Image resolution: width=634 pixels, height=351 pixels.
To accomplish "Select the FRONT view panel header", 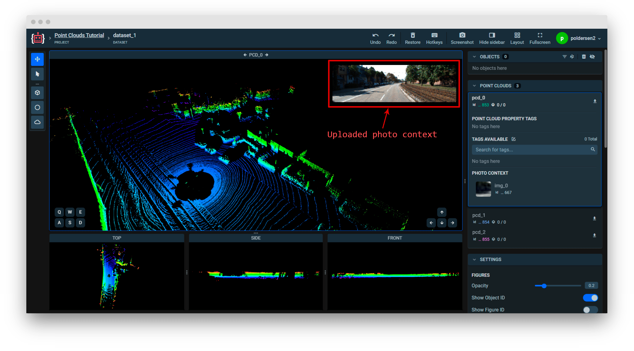I will point(395,238).
